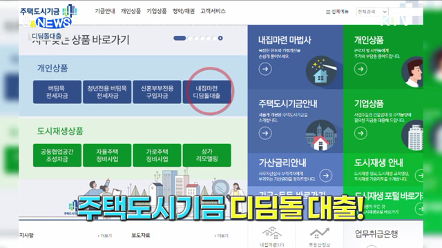Click the magic wand house illustration
The height and width of the screenshot is (248, 442).
pos(321,71)
